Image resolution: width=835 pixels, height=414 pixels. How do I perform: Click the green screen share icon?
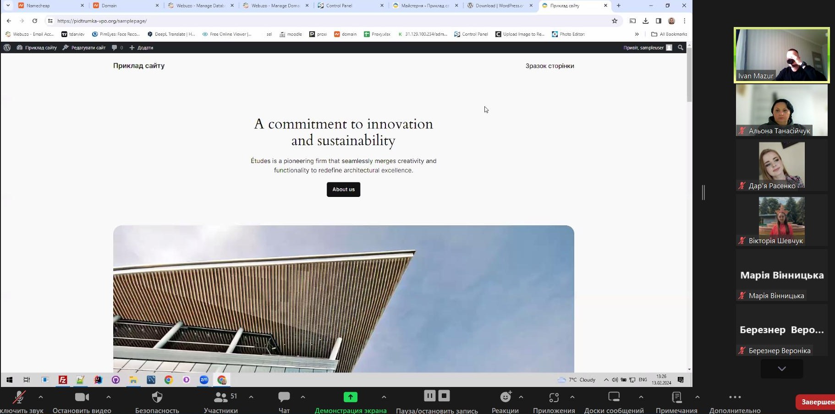point(350,397)
